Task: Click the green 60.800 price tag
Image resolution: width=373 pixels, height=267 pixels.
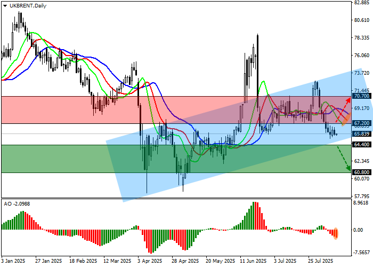Action: pos(361,172)
